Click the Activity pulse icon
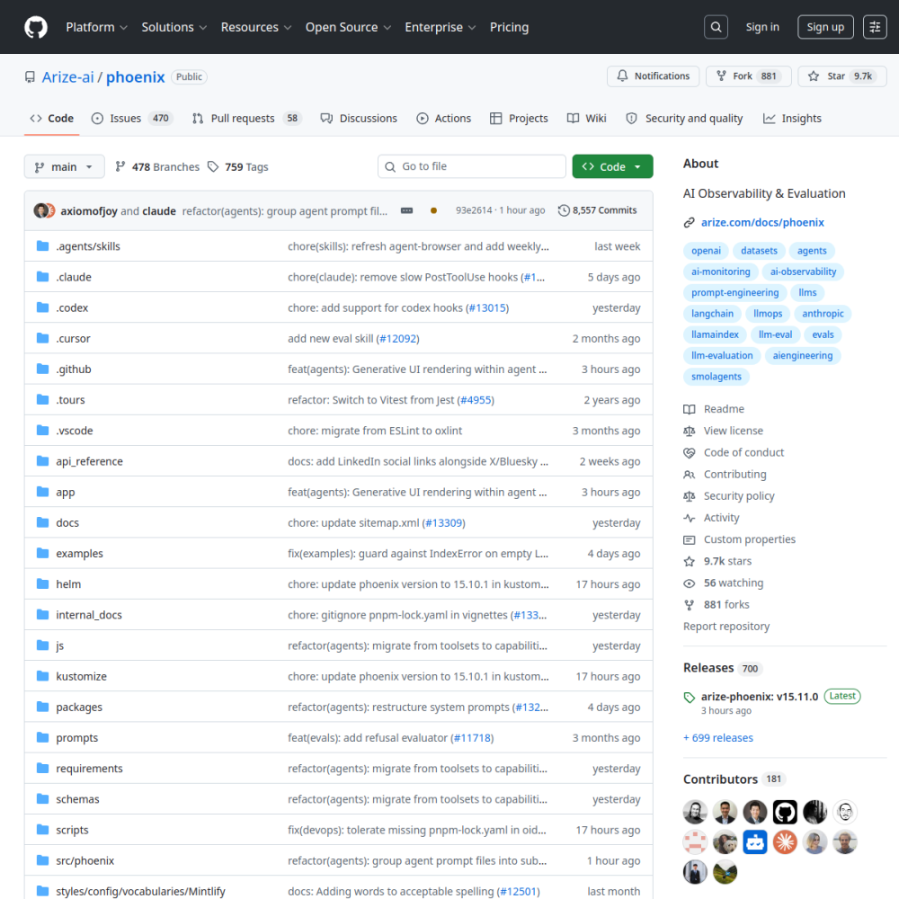Image resolution: width=899 pixels, height=899 pixels. (690, 518)
